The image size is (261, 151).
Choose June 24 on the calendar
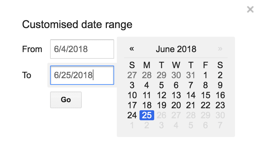[132, 115]
